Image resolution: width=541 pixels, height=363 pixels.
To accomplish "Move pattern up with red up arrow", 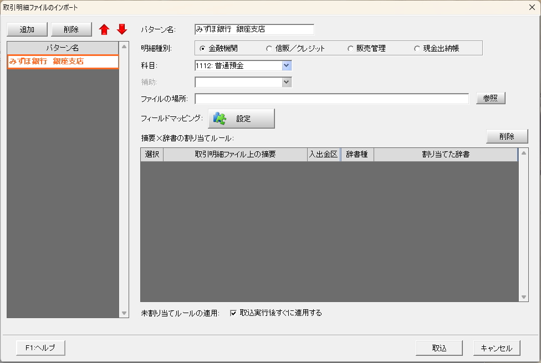I will [x=104, y=30].
